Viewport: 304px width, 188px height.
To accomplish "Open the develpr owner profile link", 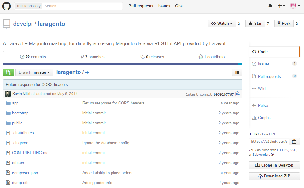I will (23, 24).
